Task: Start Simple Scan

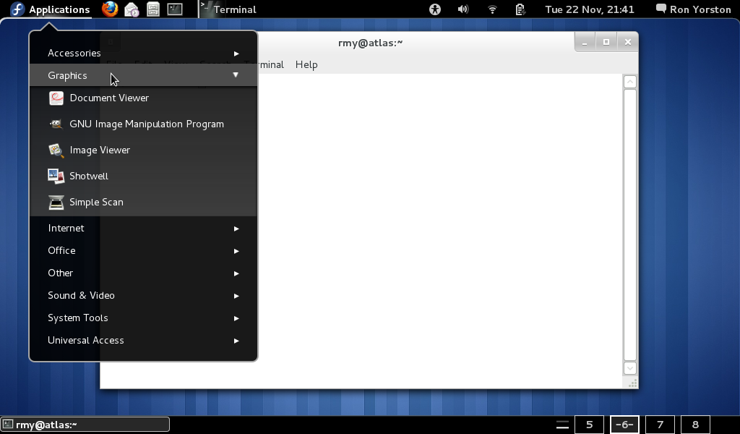Action: [x=96, y=202]
